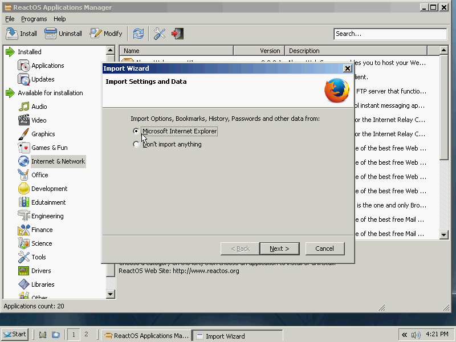
Task: Open the File menu
Action: point(10,19)
